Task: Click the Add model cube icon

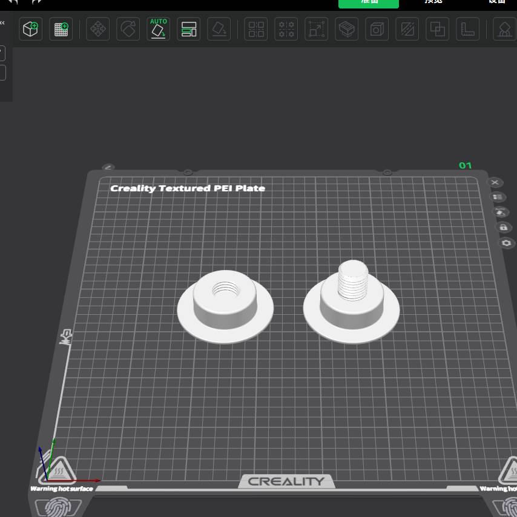Action: pos(30,29)
